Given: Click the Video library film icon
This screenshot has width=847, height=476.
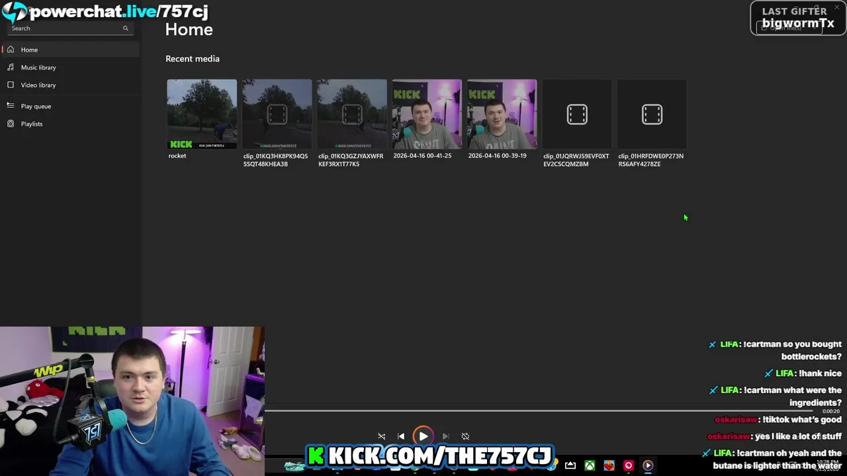Looking at the screenshot, I should pos(10,85).
